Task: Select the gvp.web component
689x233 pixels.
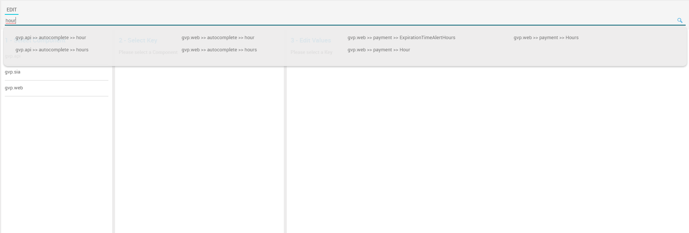Action: click(14, 88)
